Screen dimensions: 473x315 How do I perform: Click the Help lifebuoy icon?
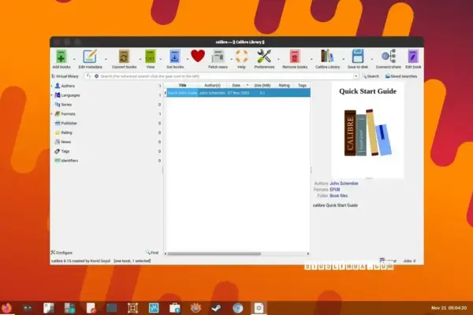242,57
